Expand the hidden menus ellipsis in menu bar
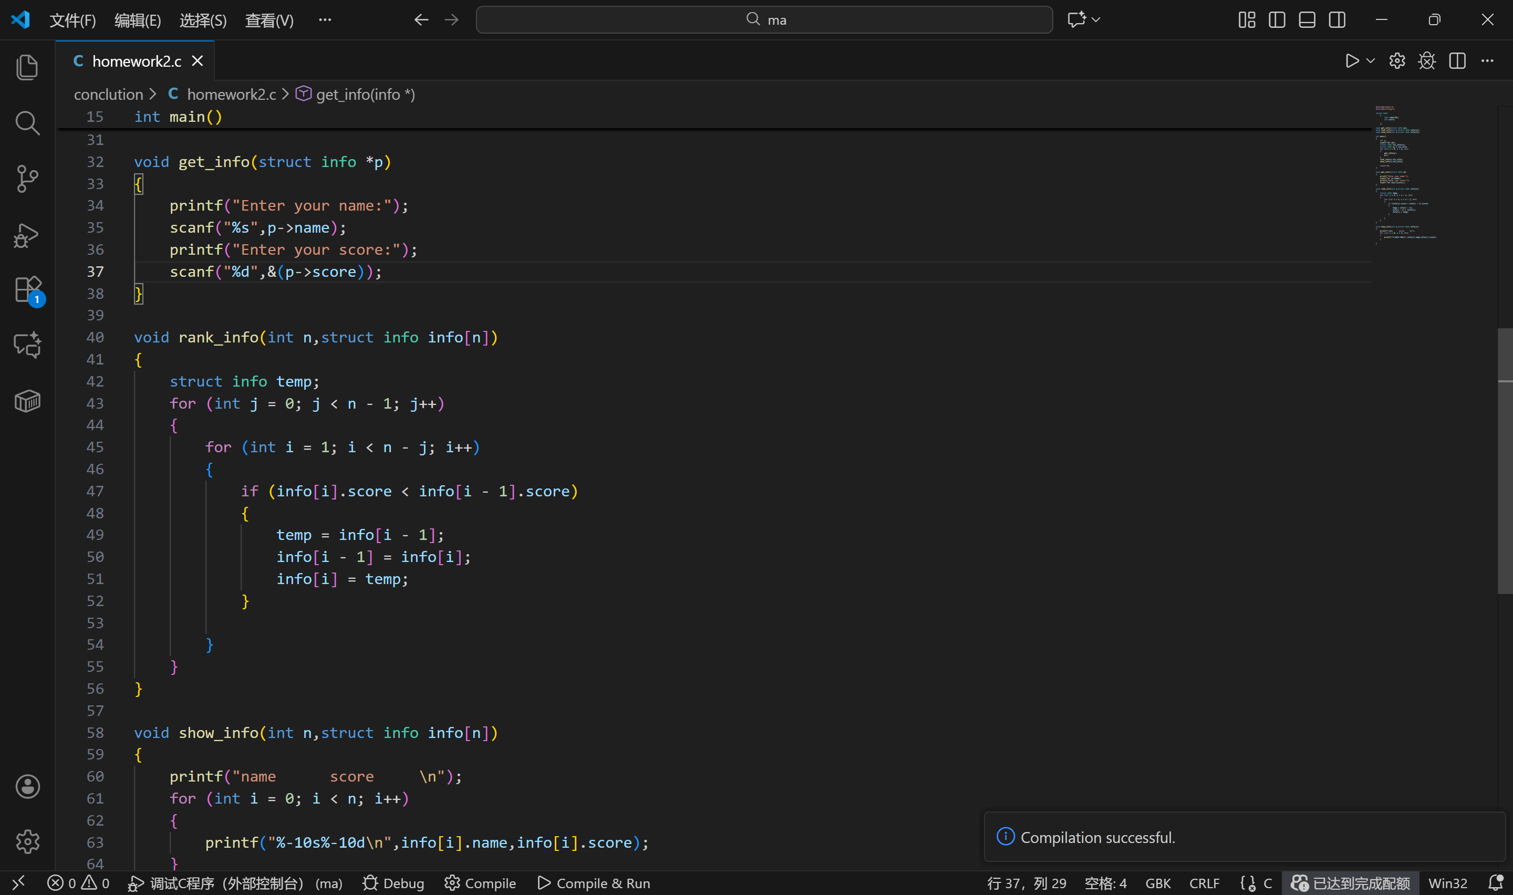The height and width of the screenshot is (895, 1513). click(325, 20)
